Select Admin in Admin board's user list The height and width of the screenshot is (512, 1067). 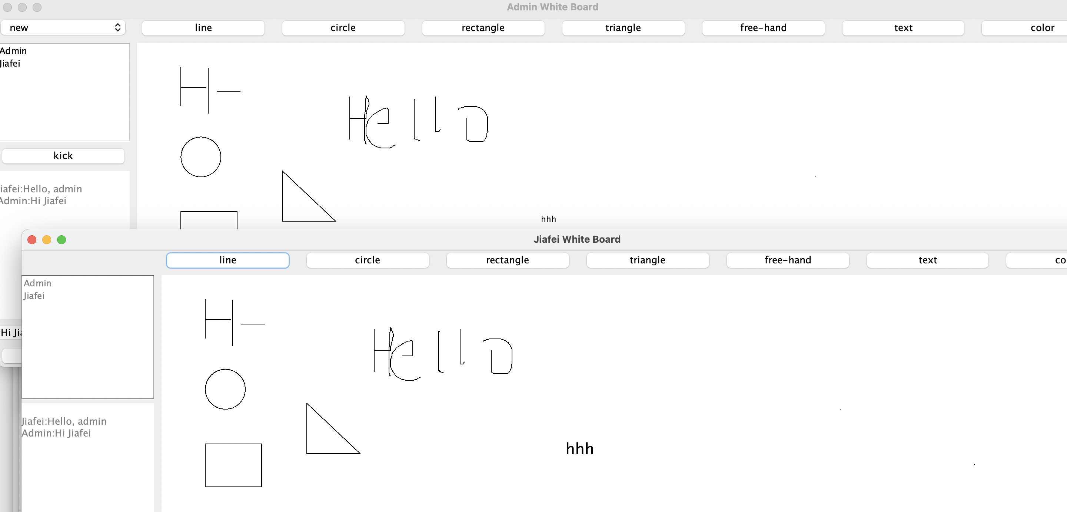pos(14,51)
